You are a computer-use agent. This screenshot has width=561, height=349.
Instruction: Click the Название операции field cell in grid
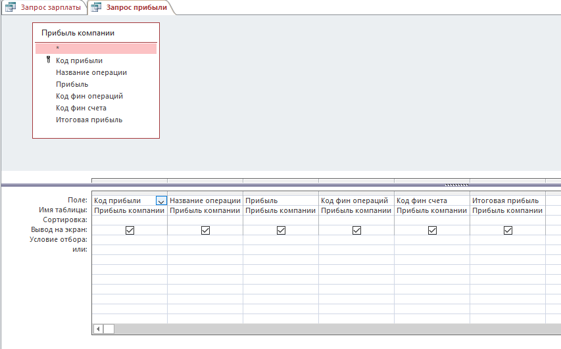pyautogui.click(x=205, y=200)
